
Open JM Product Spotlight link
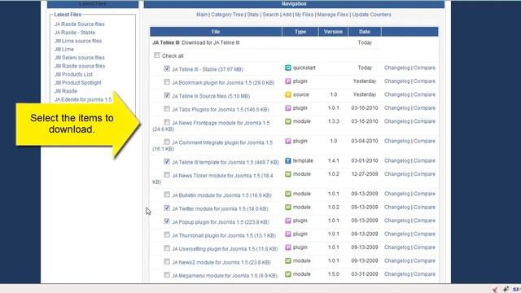[78, 83]
